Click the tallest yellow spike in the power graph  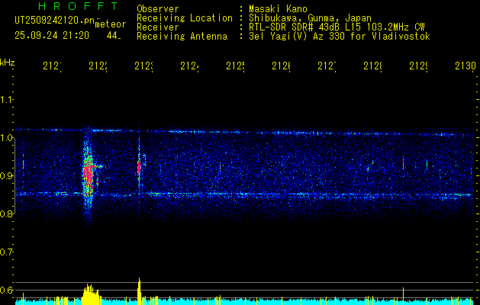[140, 291]
